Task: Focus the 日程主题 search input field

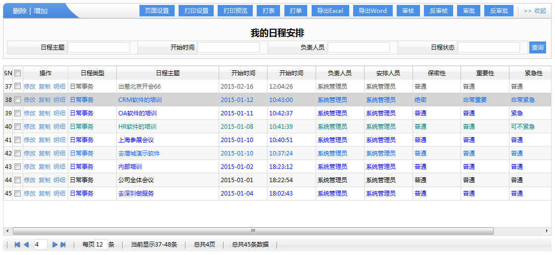Action: point(99,48)
